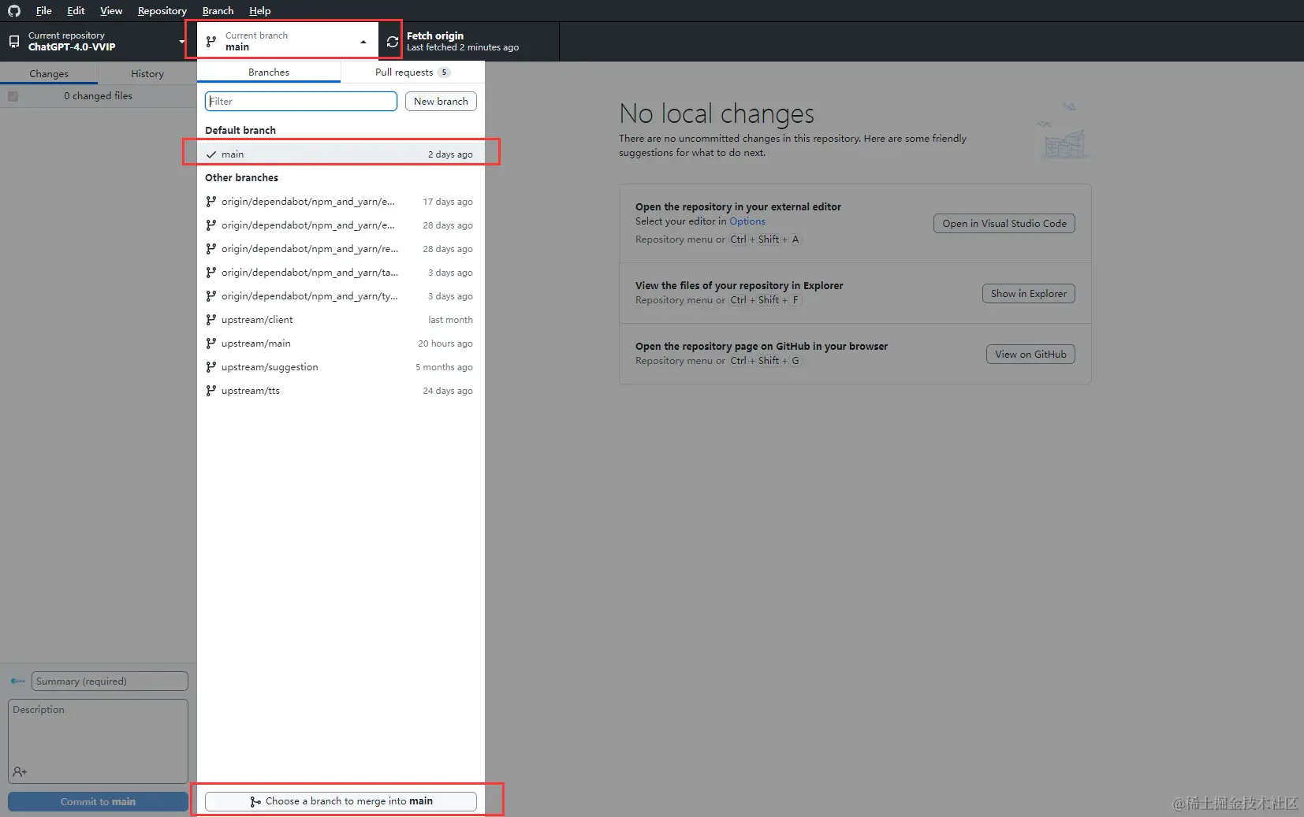Click the checkmark icon beside main branch
This screenshot has width=1304, height=817.
[211, 154]
